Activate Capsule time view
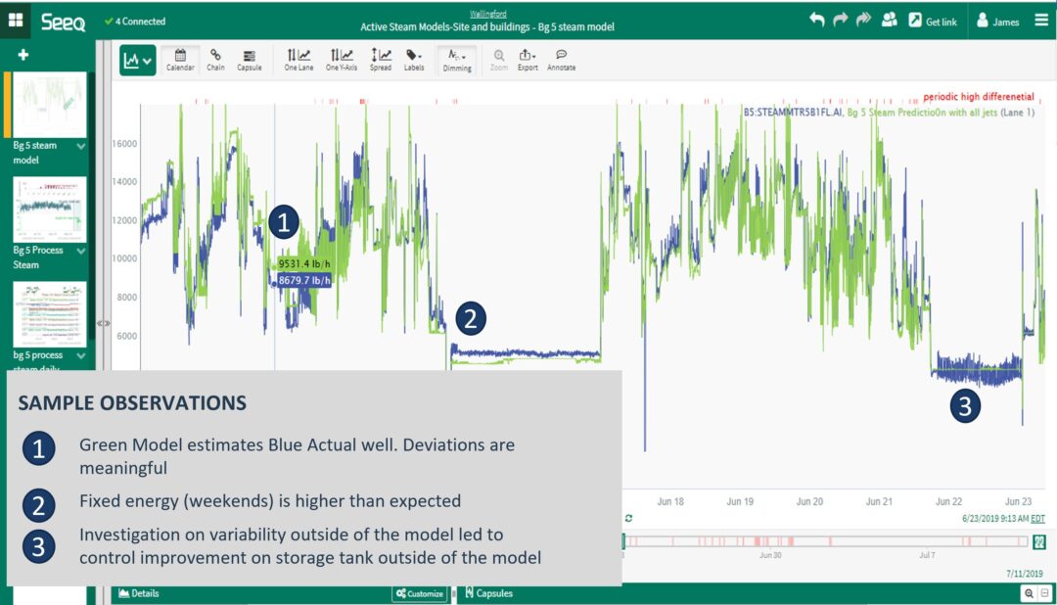1057x605 pixels. [250, 60]
